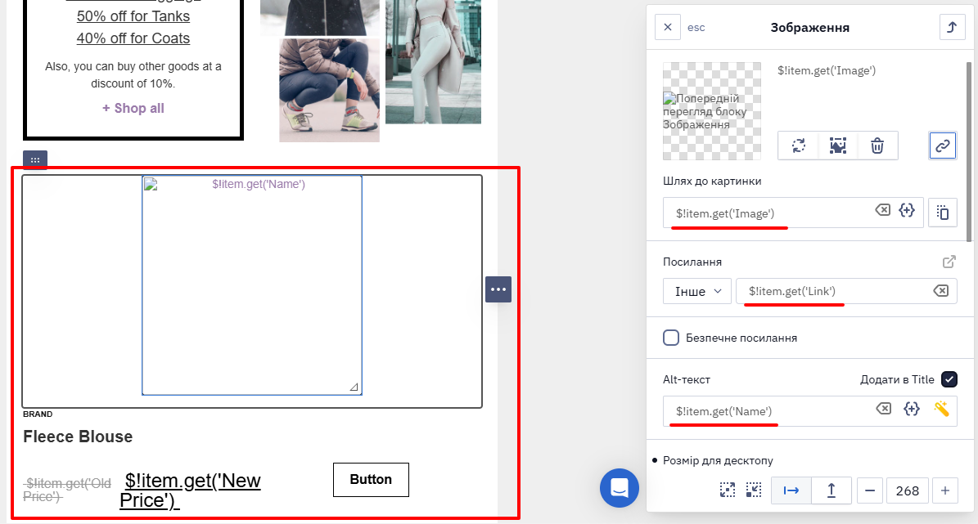Click the Alt-текст input field
Screen dimensions: 978x524
[x=809, y=411]
